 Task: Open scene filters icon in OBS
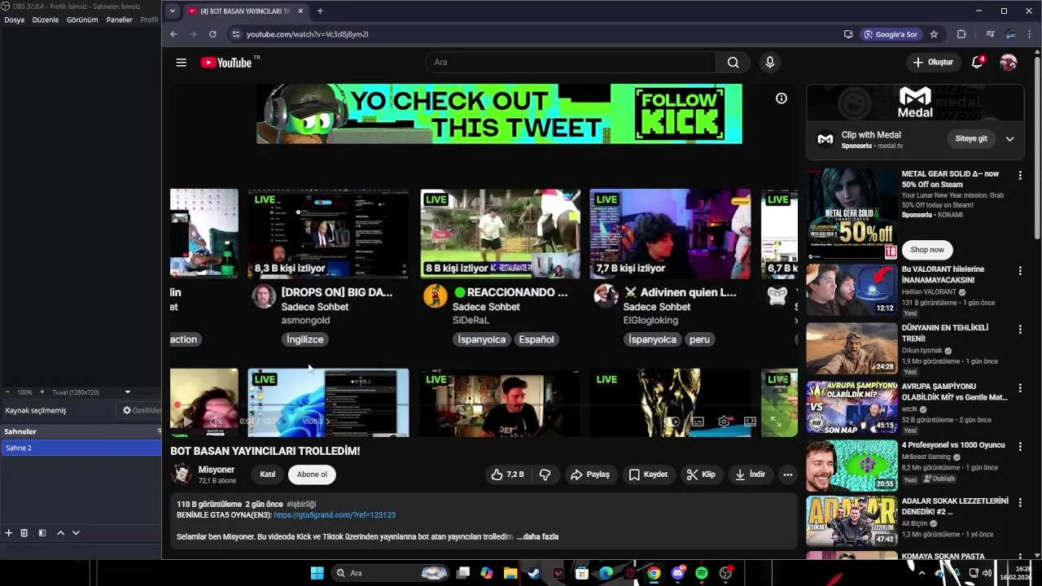point(42,533)
